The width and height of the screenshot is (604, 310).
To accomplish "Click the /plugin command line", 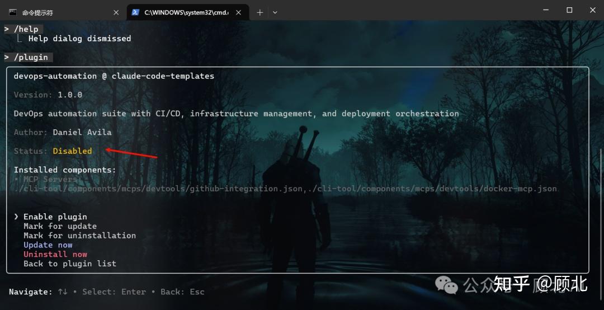I will (x=28, y=57).
